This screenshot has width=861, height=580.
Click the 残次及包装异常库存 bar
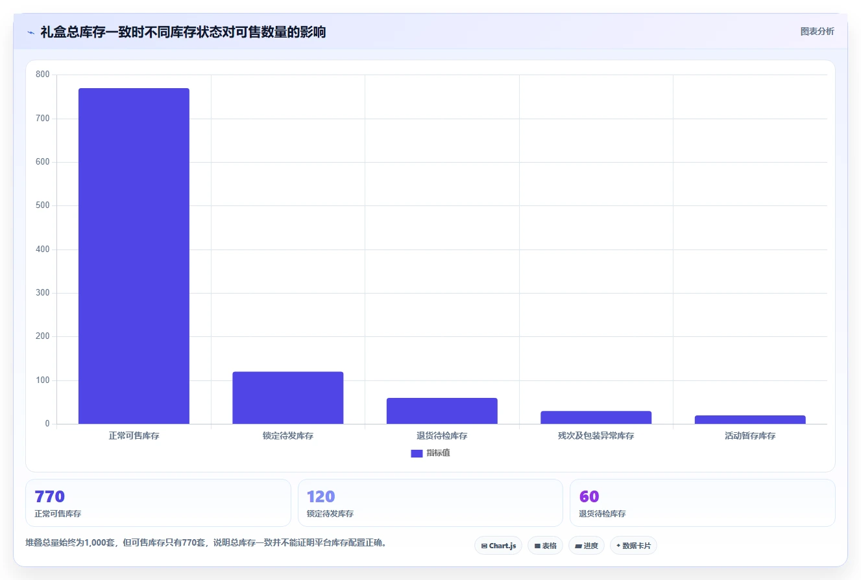click(596, 417)
